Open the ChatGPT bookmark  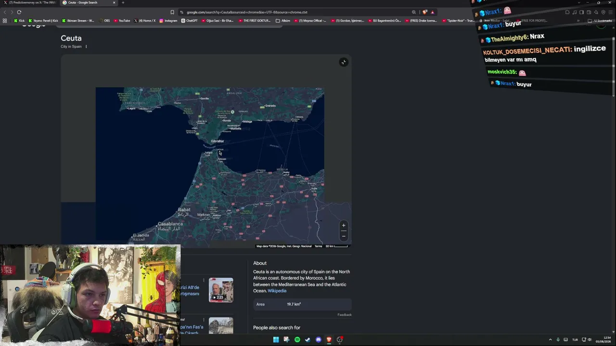click(x=189, y=21)
